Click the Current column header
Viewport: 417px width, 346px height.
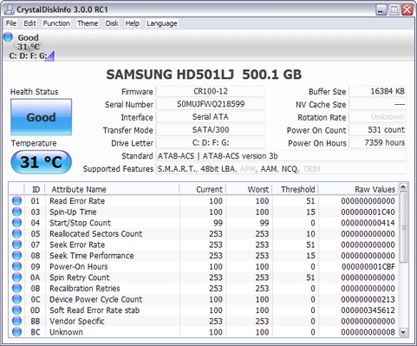pyautogui.click(x=203, y=189)
